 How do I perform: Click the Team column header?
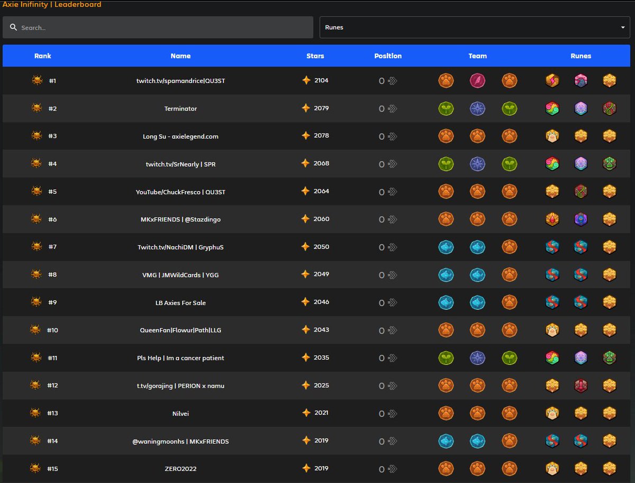(477, 56)
